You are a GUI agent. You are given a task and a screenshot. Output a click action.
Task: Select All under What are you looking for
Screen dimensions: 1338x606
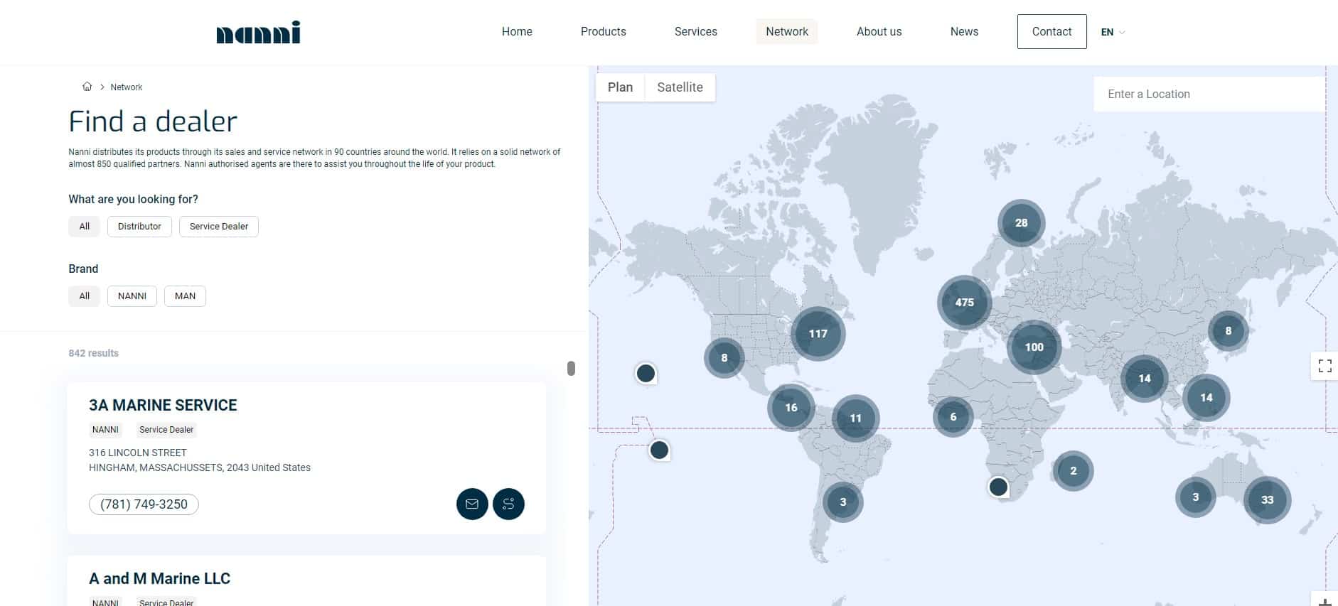tap(85, 227)
